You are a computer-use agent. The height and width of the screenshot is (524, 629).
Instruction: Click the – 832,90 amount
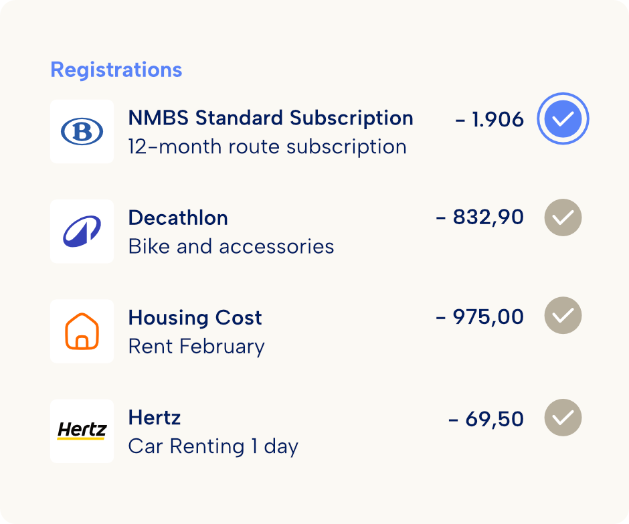click(480, 218)
